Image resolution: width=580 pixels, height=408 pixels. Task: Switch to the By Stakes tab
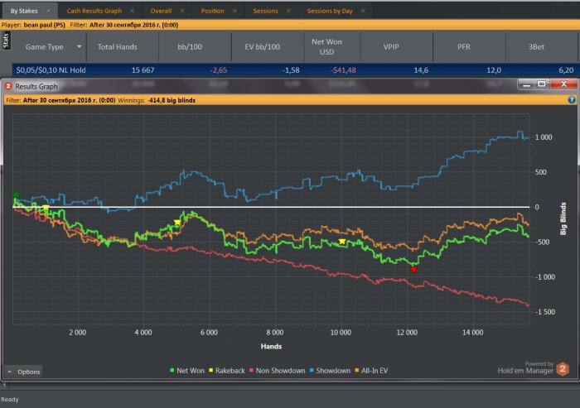(x=24, y=11)
